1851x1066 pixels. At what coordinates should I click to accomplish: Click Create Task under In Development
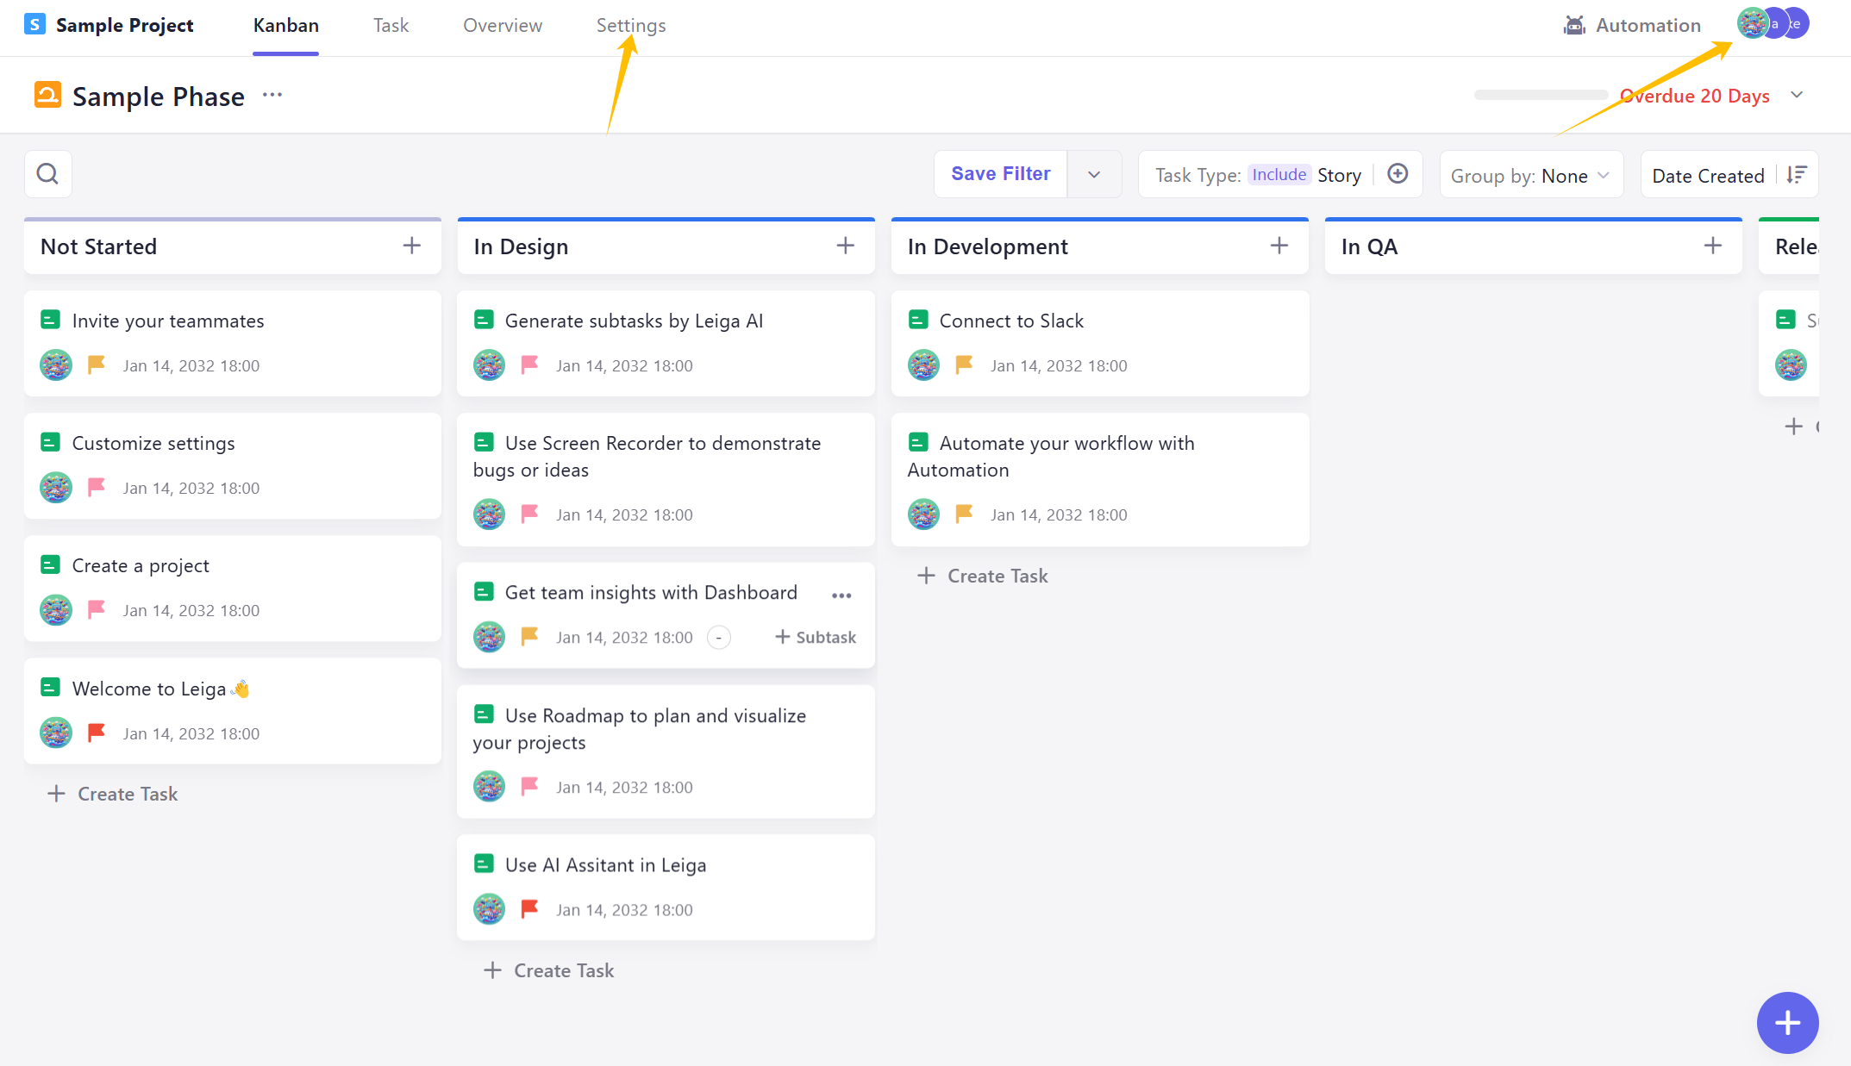click(x=983, y=576)
